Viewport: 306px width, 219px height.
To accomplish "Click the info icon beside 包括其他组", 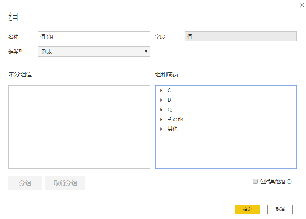I will pos(289,182).
